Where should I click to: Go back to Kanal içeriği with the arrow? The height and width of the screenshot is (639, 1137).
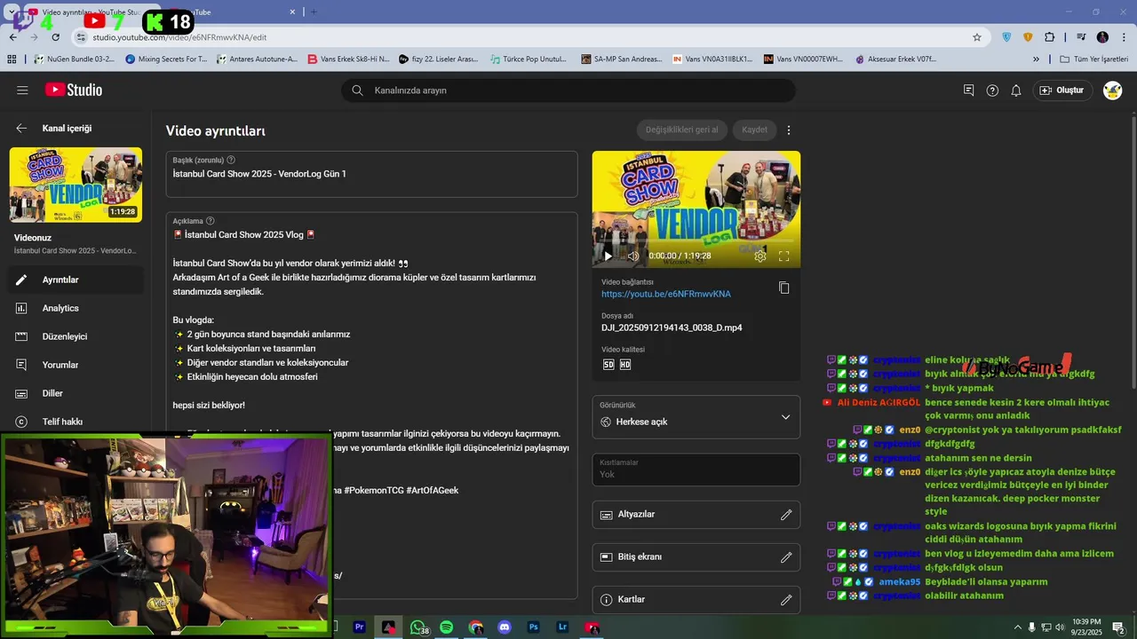tap(21, 129)
